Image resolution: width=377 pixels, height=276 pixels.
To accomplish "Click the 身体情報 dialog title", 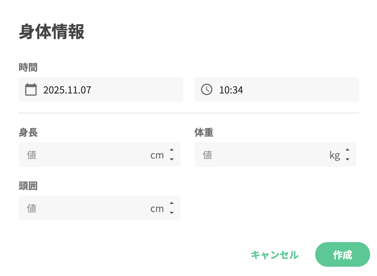I will [52, 32].
